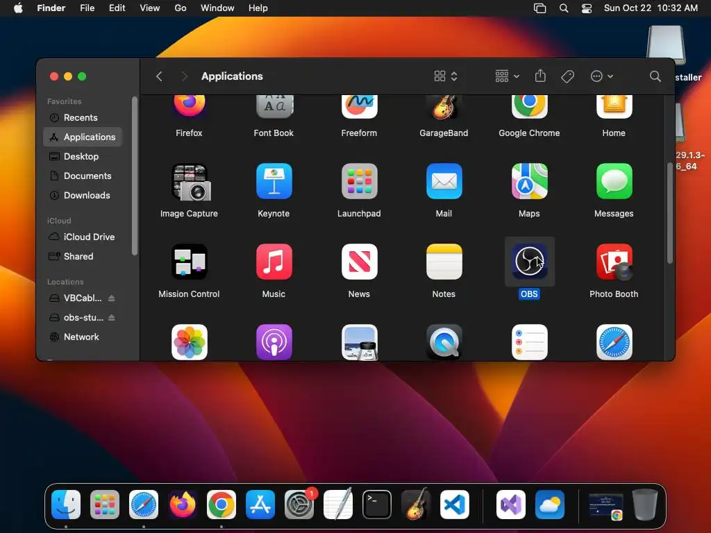Open Network in the sidebar

click(x=83, y=337)
